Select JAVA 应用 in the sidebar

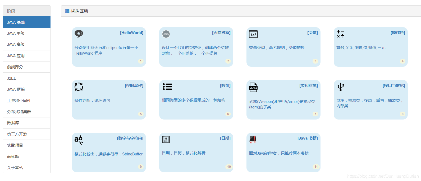pyautogui.click(x=27, y=56)
